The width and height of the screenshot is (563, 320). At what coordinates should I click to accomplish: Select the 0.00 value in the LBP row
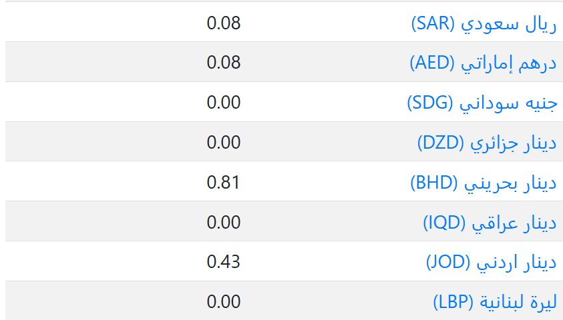[223, 302]
